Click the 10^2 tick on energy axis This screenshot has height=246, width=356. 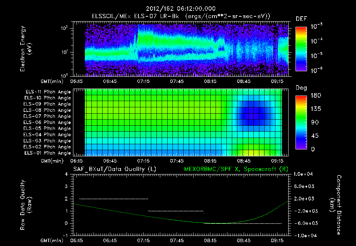(65, 28)
